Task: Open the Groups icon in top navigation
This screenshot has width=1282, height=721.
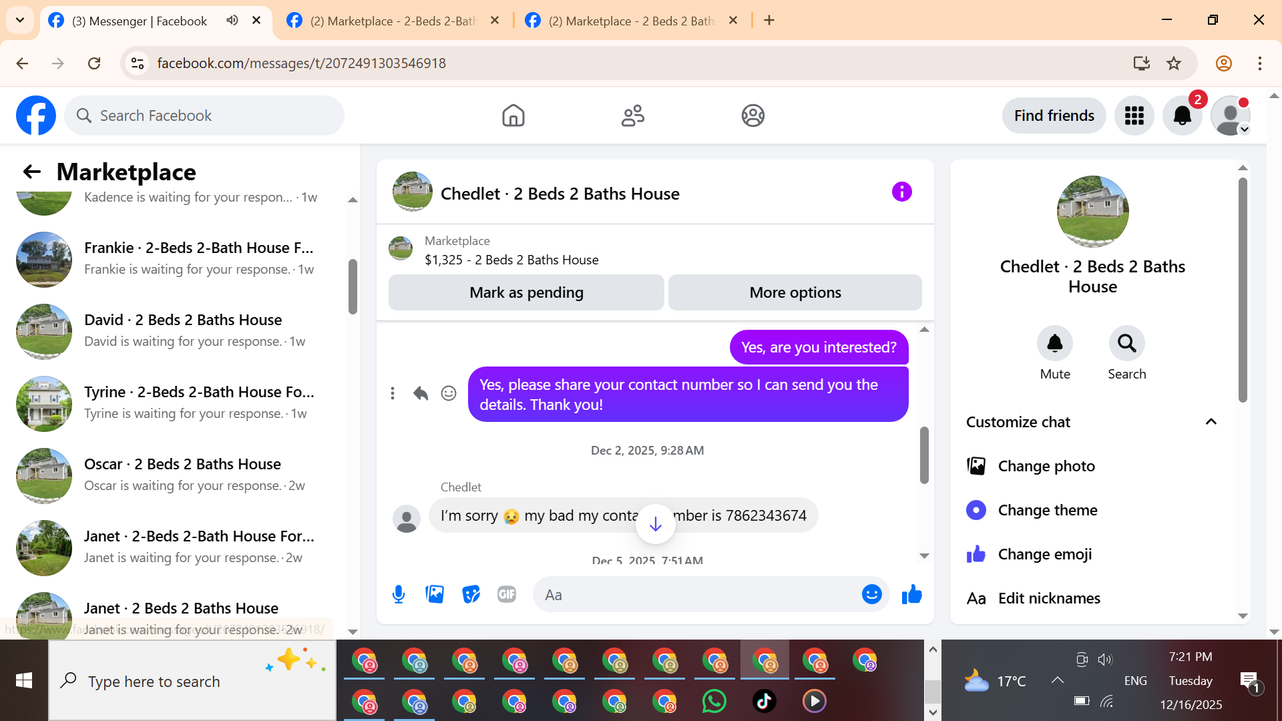Action: [753, 115]
